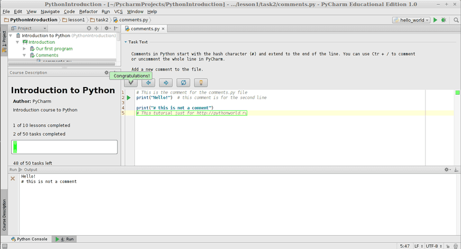Open the Project vertical side tab

(4, 41)
